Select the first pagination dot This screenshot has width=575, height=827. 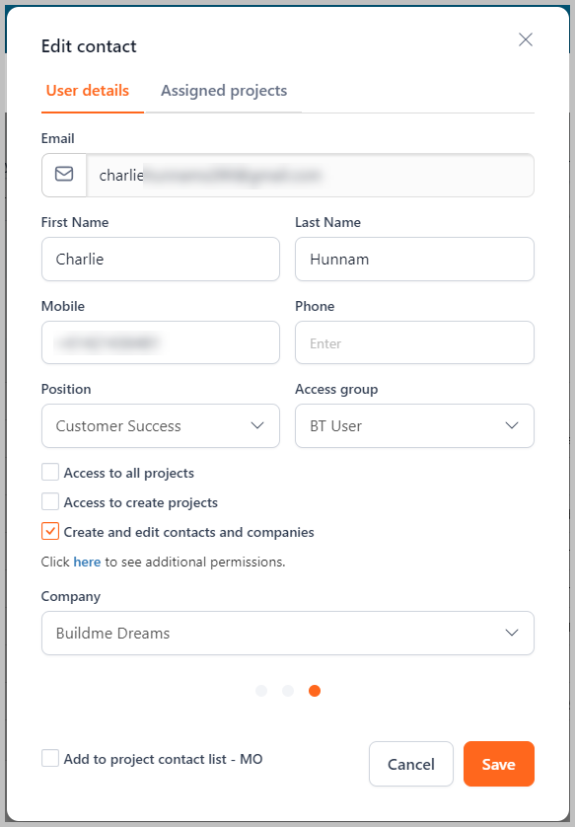click(x=261, y=691)
